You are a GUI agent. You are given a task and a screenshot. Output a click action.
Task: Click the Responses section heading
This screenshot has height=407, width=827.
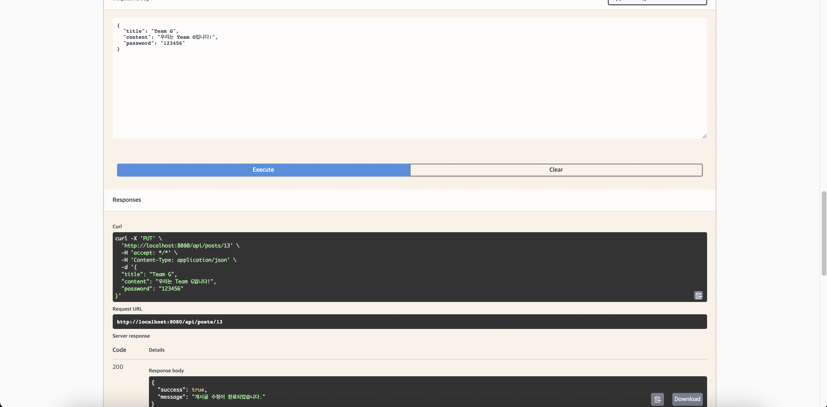point(127,199)
